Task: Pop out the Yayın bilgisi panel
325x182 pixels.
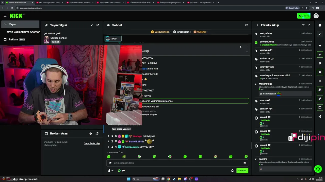Action: click(97, 25)
